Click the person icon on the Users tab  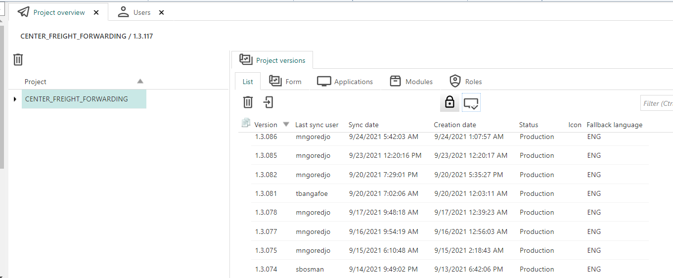pos(123,12)
